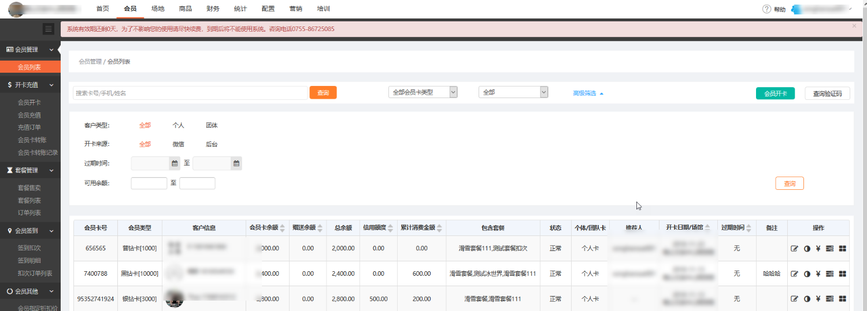Open the 营销 top menu
867x311 pixels.
[296, 9]
